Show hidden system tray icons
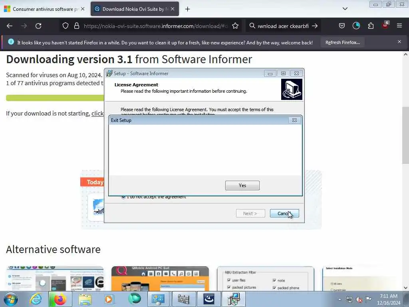This screenshot has width=409, height=307. click(340, 300)
